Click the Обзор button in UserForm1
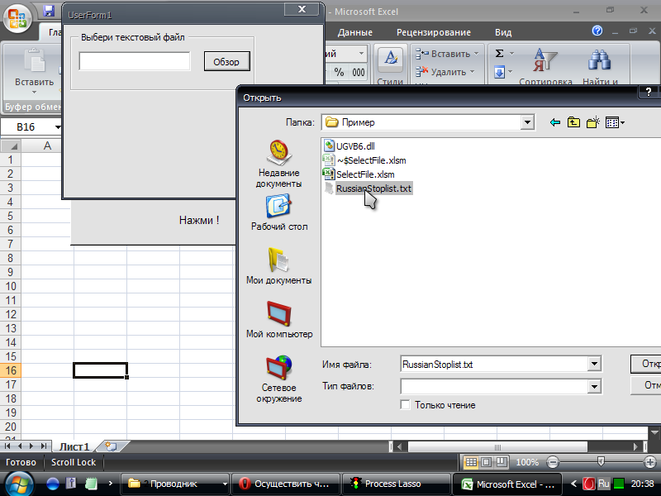661x496 pixels. coord(226,61)
